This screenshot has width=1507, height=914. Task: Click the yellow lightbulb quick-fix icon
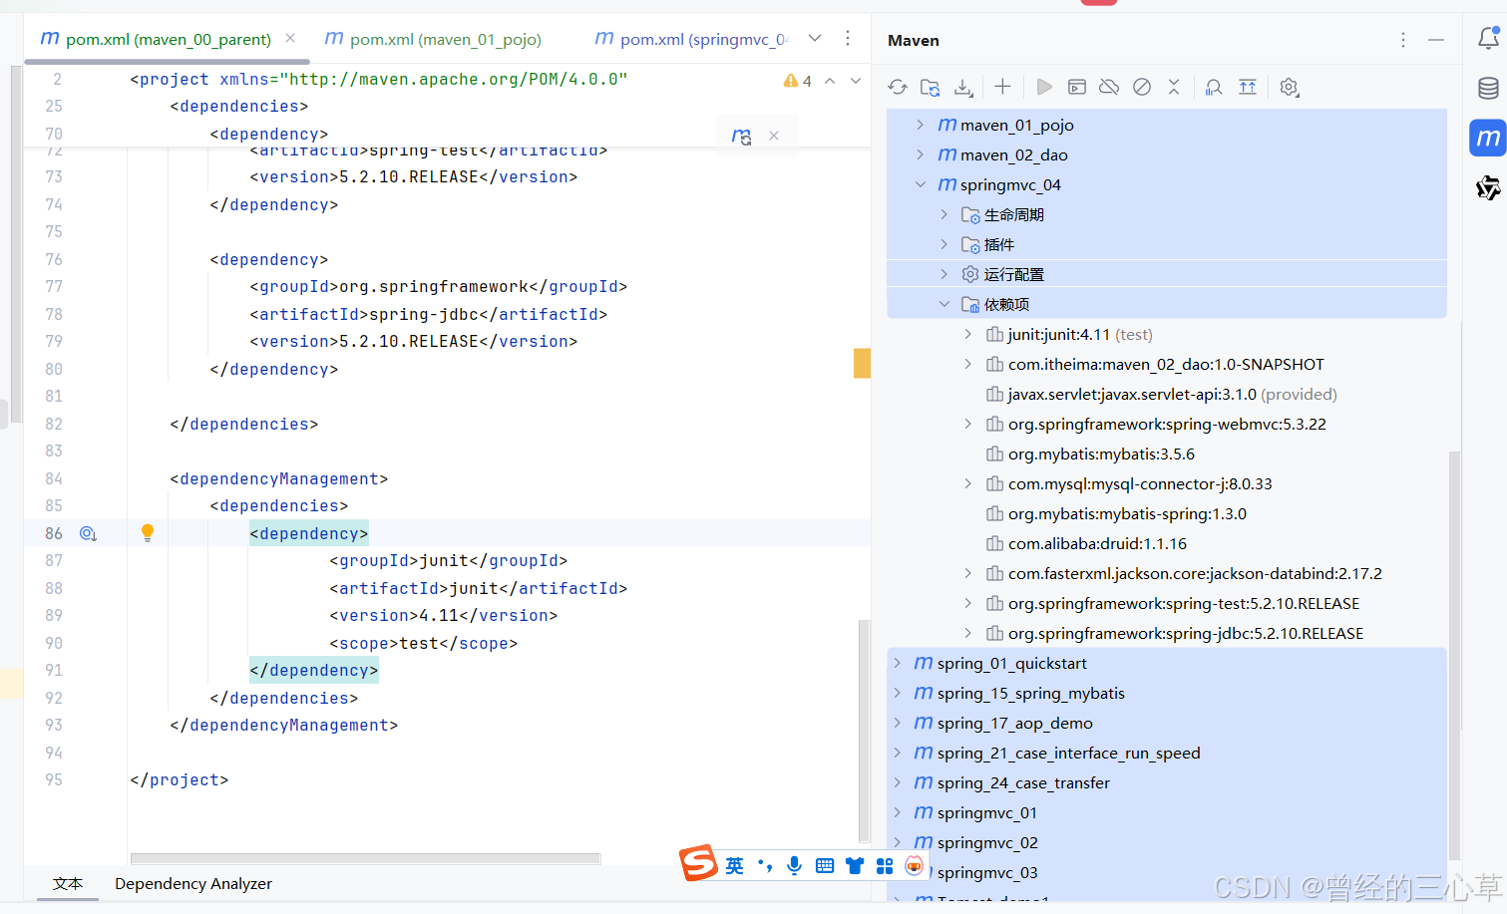[148, 533]
